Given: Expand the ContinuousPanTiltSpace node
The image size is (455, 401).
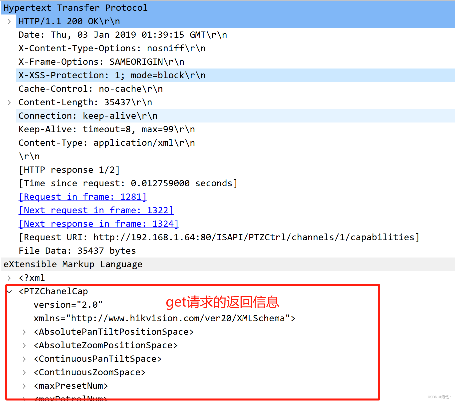Looking at the screenshot, I should [24, 359].
